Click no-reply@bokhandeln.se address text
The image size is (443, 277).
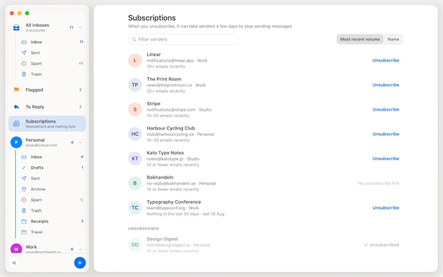click(171, 184)
